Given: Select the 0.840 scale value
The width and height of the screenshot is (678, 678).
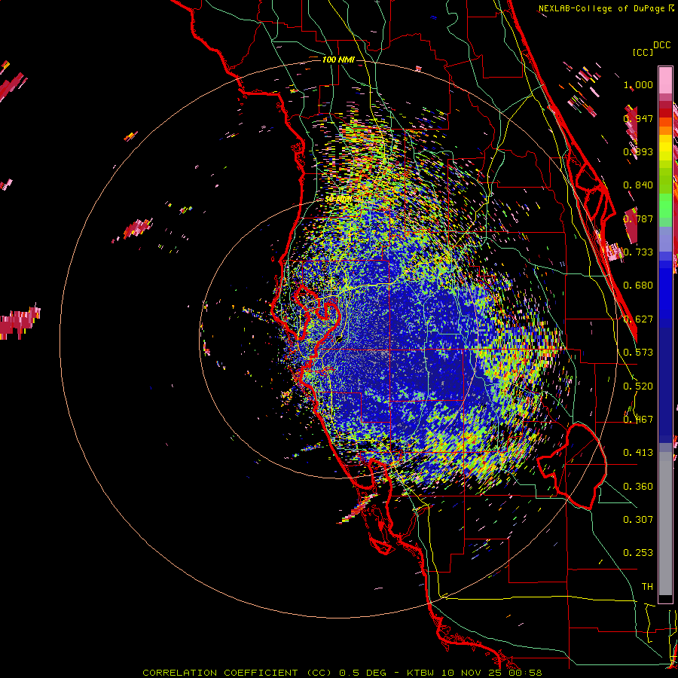Looking at the screenshot, I should (x=638, y=185).
